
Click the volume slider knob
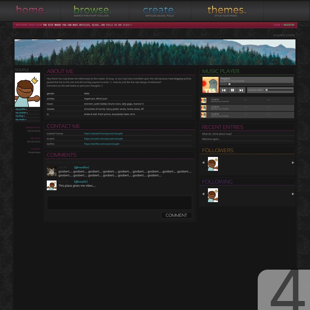tap(266, 90)
